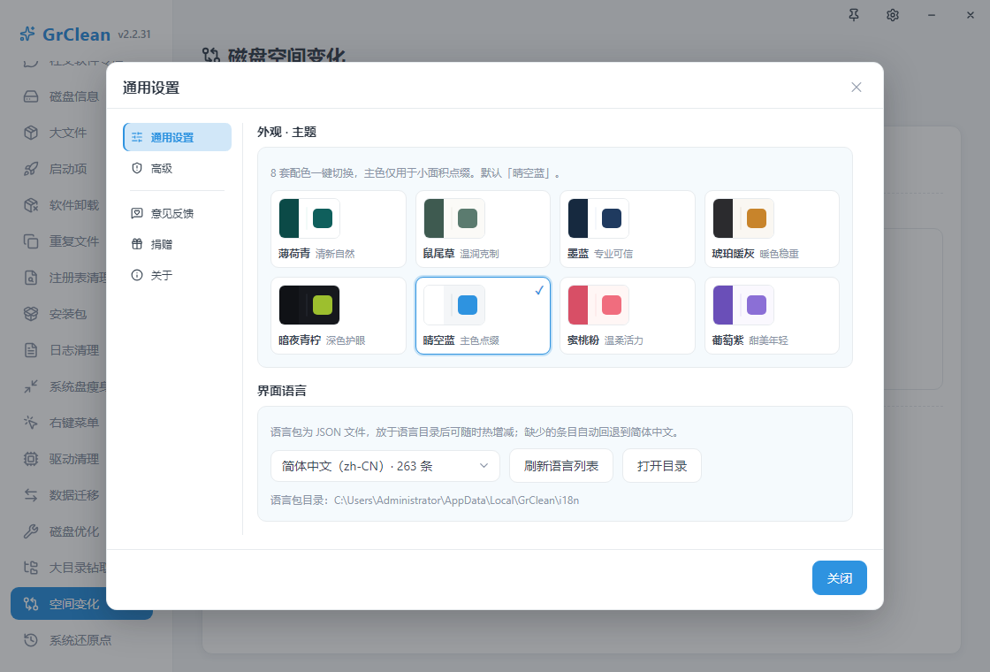Open the settings gear icon in title bar
990x672 pixels.
click(892, 15)
